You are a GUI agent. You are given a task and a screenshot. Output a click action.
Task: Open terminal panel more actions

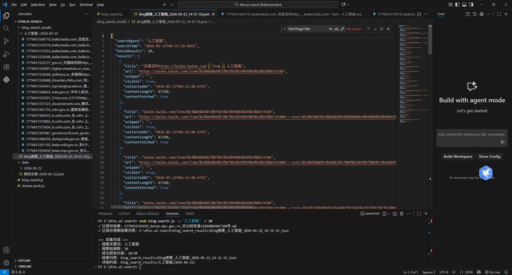(x=408, y=213)
